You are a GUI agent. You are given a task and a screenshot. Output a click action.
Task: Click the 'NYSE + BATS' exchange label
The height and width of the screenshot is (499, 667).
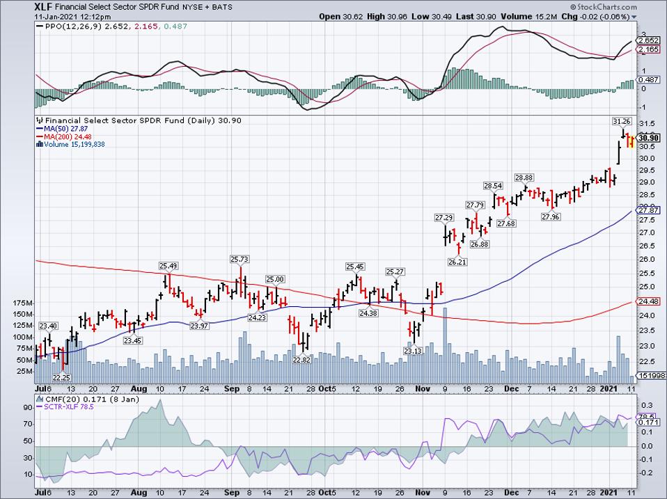pos(208,7)
